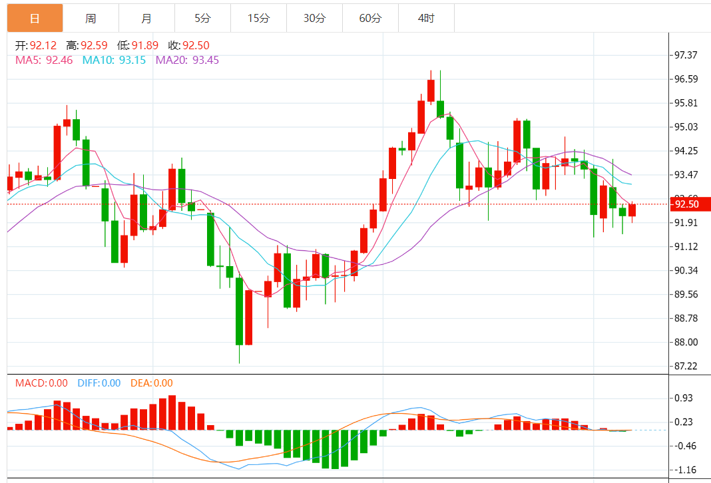Click the 91.91 price axis label
The height and width of the screenshot is (483, 711).
click(686, 222)
